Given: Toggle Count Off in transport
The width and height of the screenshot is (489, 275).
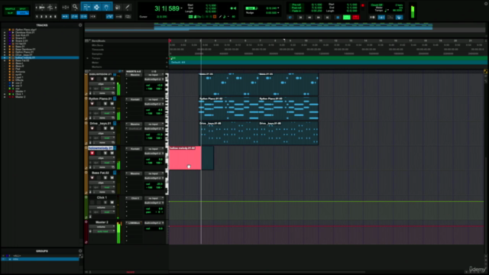Looking at the screenshot, I should [x=377, y=5].
